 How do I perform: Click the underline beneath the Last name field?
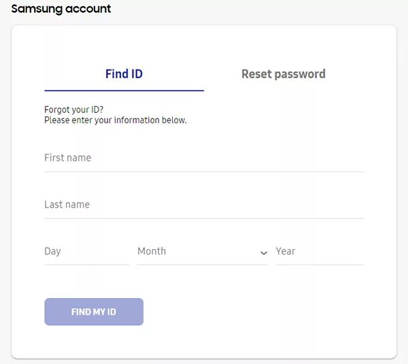[204, 218]
